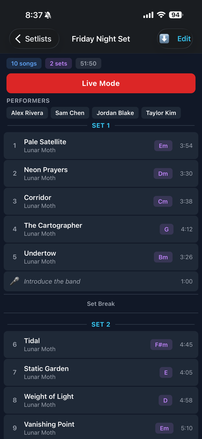The width and height of the screenshot is (202, 439).
Task: Tap the Bm key badge on Undertow
Action: pos(163,257)
